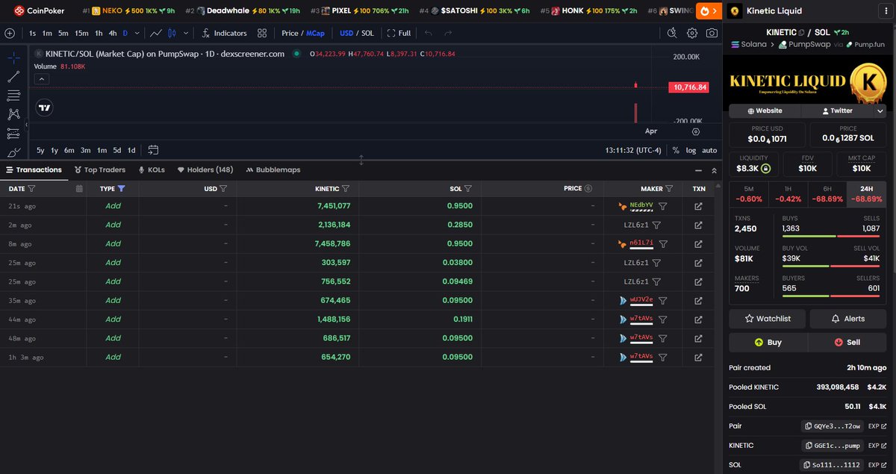This screenshot has width=896, height=474.
Task: Copy the GQYe3...T2ow pair address
Action: (x=833, y=426)
